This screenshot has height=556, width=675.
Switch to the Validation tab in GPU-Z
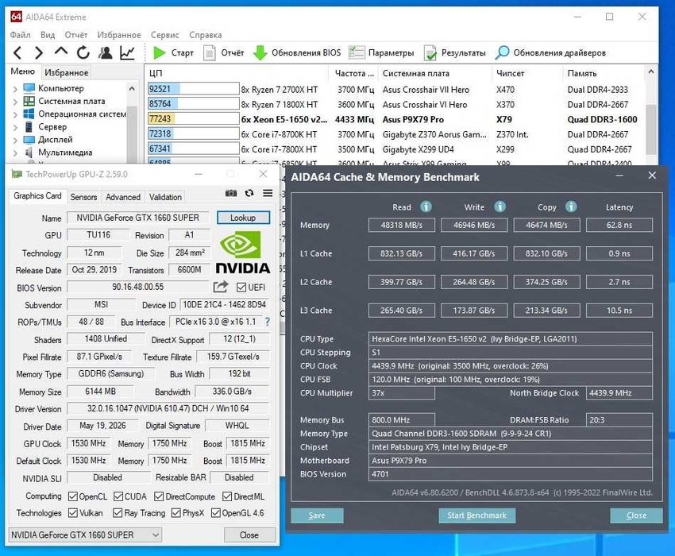(165, 197)
